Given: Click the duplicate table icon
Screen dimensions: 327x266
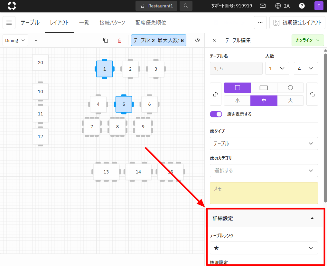Looking at the screenshot, I should 106,40.
